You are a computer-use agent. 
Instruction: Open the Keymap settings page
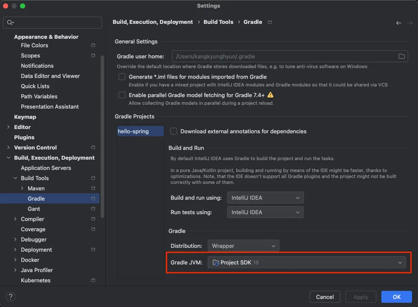click(x=25, y=117)
